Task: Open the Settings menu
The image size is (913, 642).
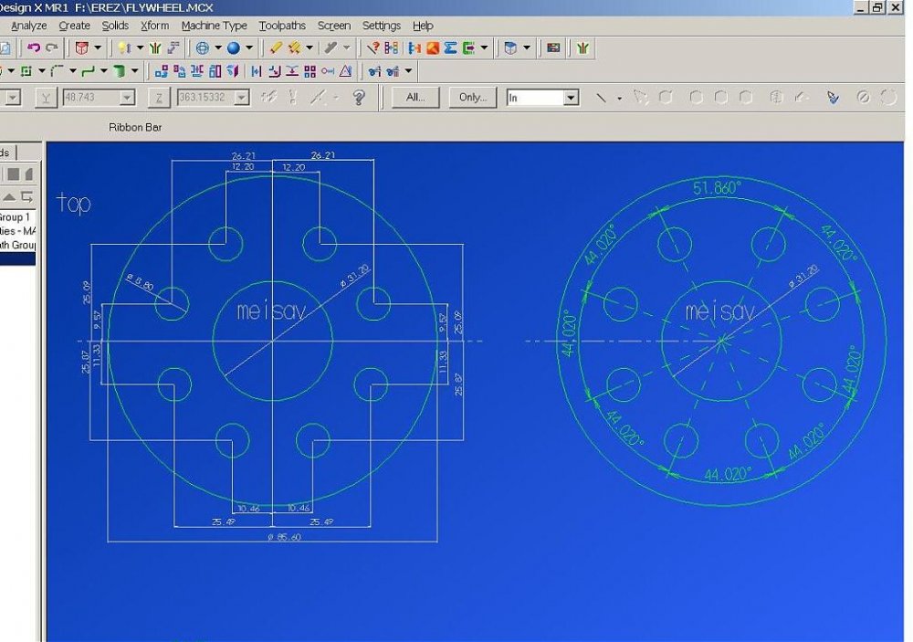Action: point(382,26)
